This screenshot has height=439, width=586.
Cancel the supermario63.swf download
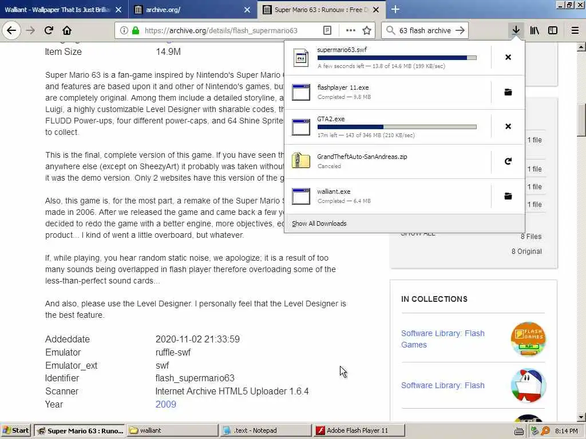tap(508, 57)
